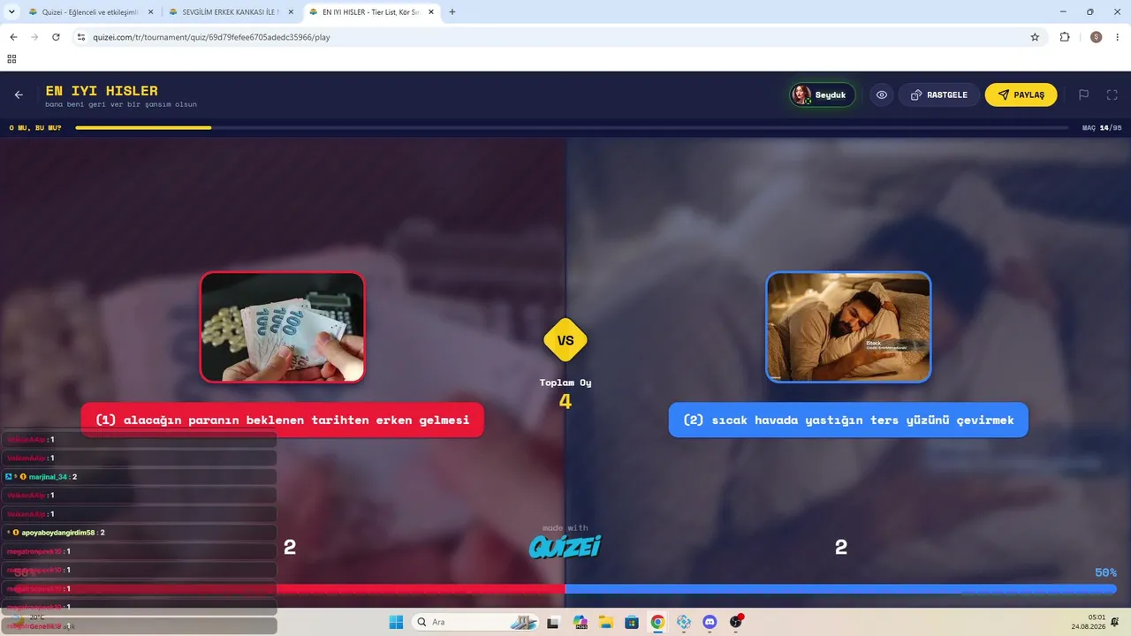Click the EN IYI HISLER quiz title
The height and width of the screenshot is (636, 1131).
[x=102, y=90]
